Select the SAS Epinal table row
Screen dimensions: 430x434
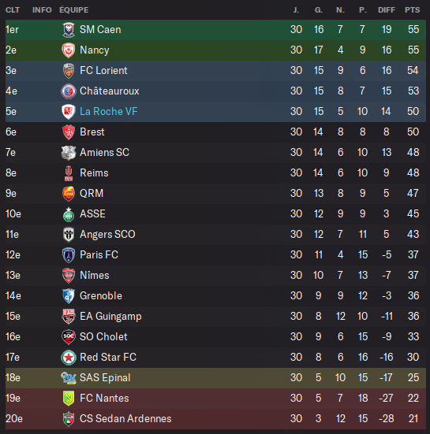tap(215, 378)
